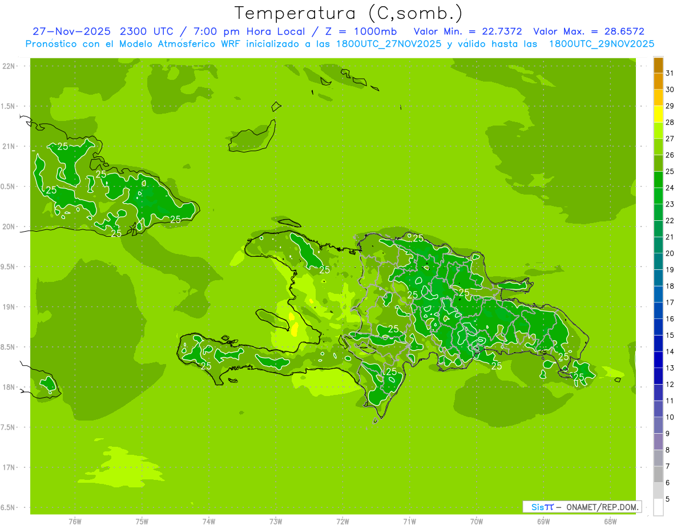
Task: Click the legend value '10'
Action: click(670, 417)
